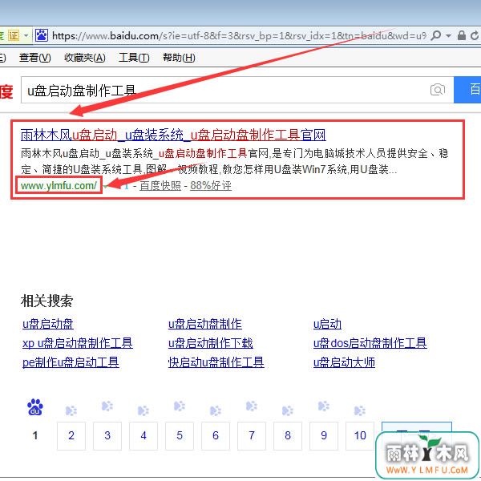Viewport: 481px width, 481px height.
Task: Click related search u启动
Action: tap(327, 324)
